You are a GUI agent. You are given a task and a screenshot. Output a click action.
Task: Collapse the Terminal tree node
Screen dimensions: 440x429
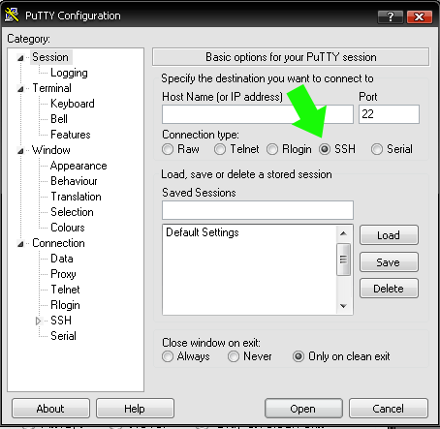pyautogui.click(x=20, y=89)
